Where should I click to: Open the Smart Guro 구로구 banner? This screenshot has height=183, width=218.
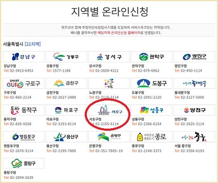(24, 83)
